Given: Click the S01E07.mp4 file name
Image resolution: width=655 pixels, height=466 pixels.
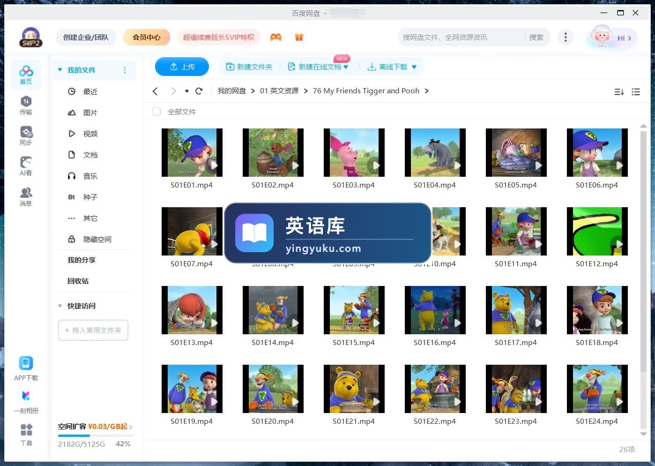Looking at the screenshot, I should point(192,264).
